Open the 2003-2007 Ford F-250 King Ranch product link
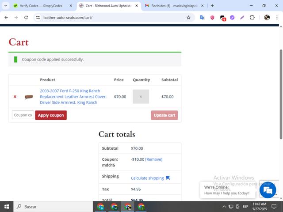This screenshot has height=212, width=283. [x=73, y=97]
